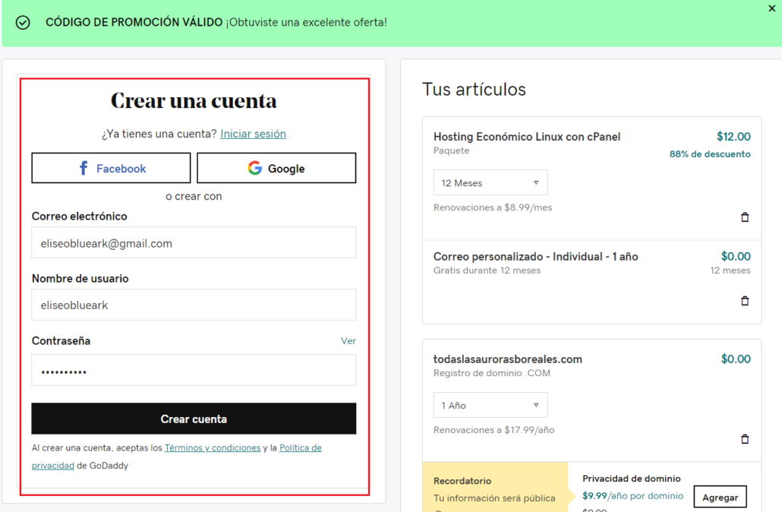The height and width of the screenshot is (512, 782).
Task: Focus the Contraseña password field
Action: 194,370
